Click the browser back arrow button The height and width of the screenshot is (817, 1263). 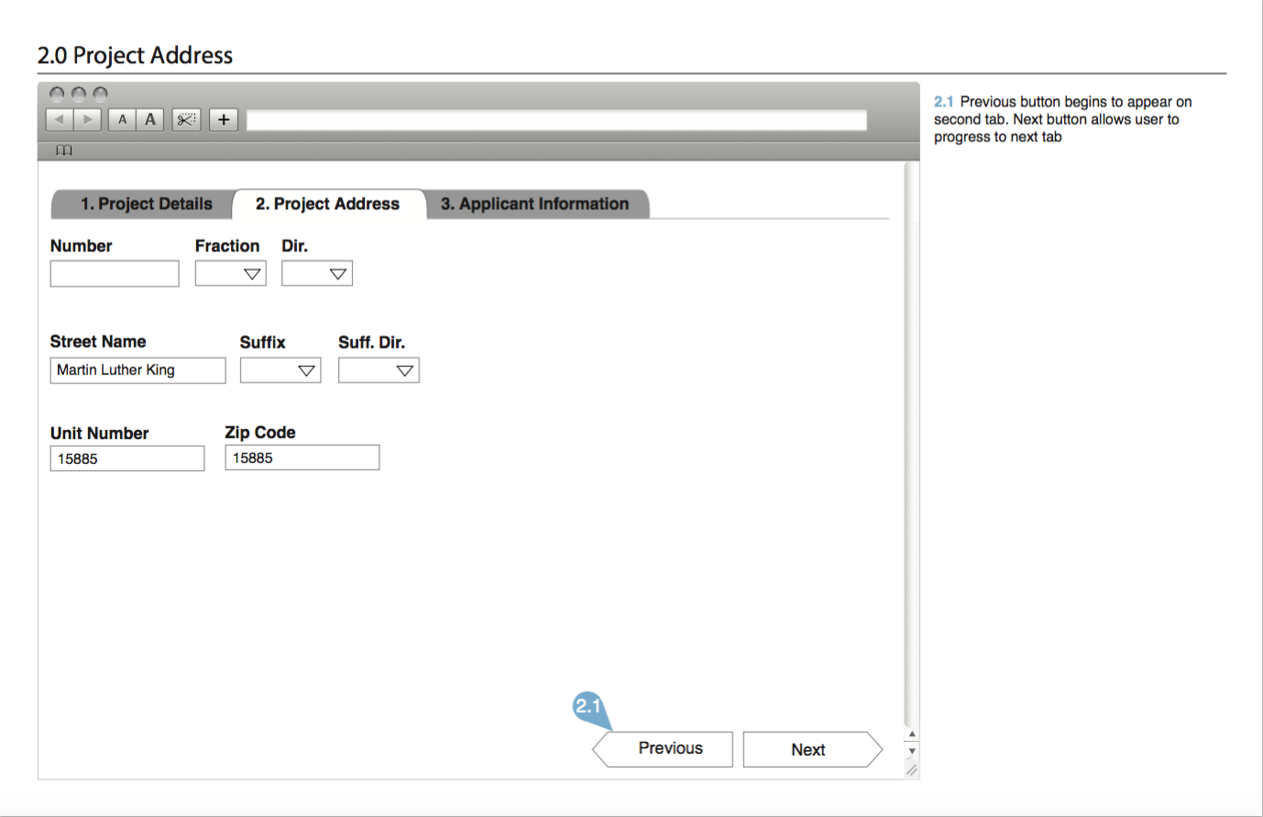coord(60,119)
